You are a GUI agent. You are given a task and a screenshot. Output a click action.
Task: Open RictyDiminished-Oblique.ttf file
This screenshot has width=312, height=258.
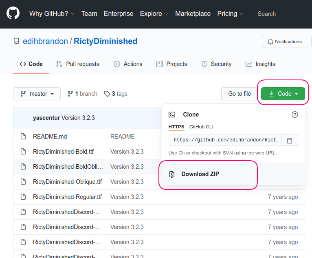(x=68, y=182)
